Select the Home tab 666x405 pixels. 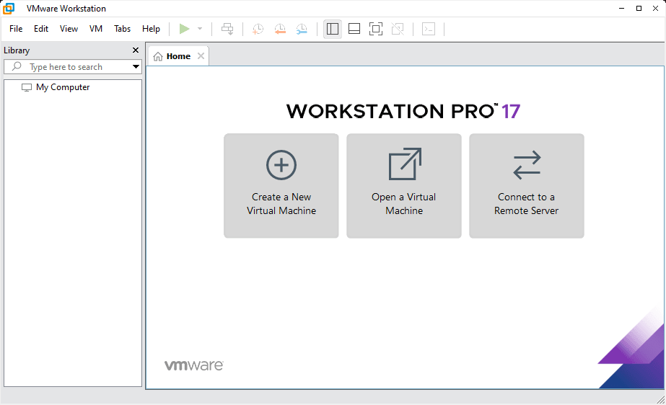tap(178, 56)
